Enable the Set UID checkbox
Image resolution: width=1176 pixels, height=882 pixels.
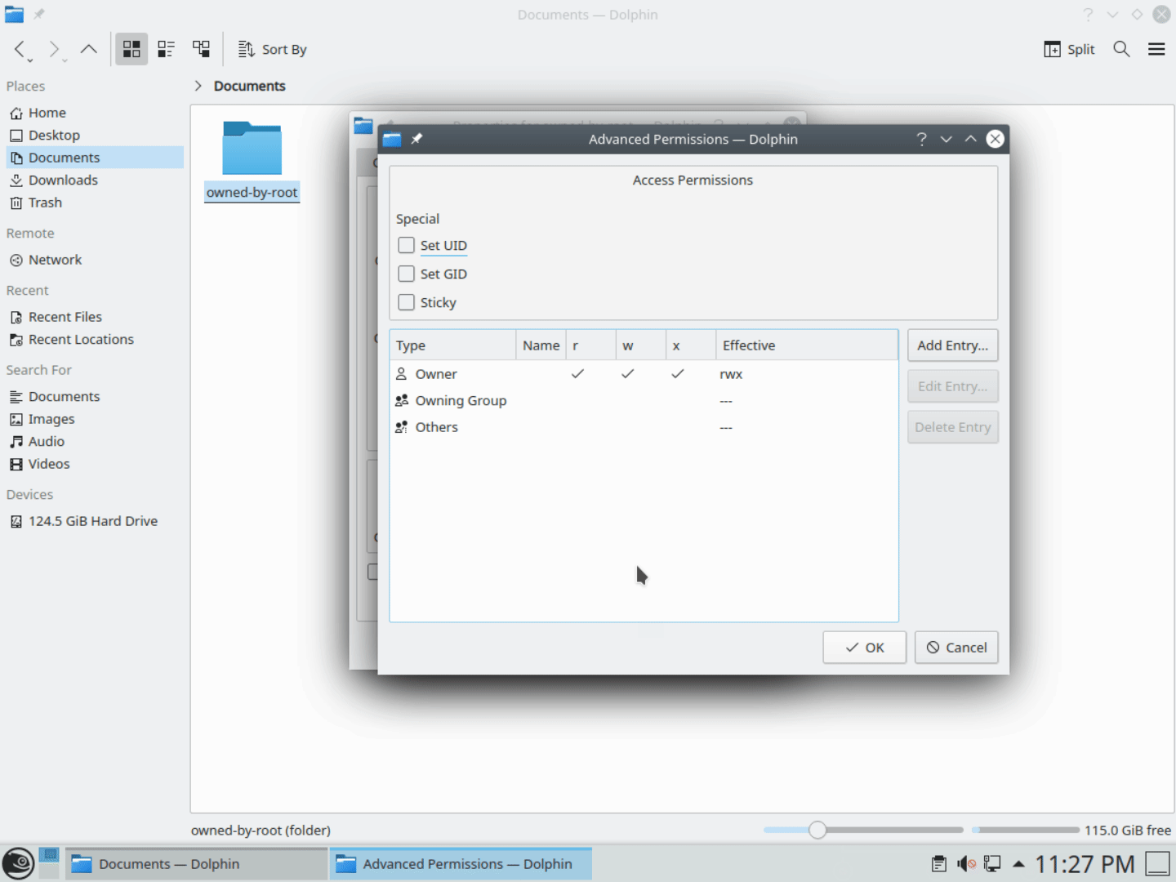pyautogui.click(x=406, y=245)
